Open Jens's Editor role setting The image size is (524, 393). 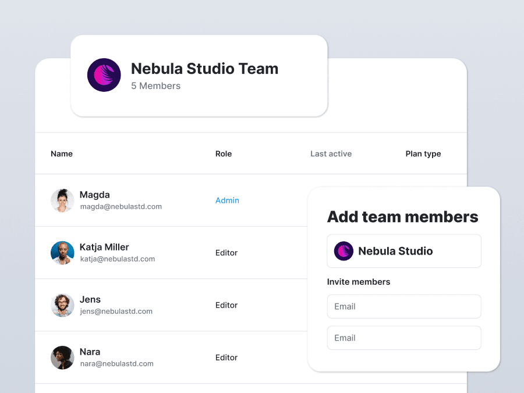pyautogui.click(x=226, y=305)
